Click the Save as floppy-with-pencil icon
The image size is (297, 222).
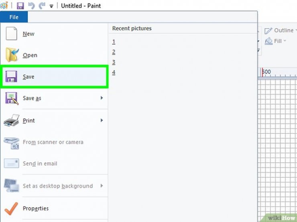point(12,98)
